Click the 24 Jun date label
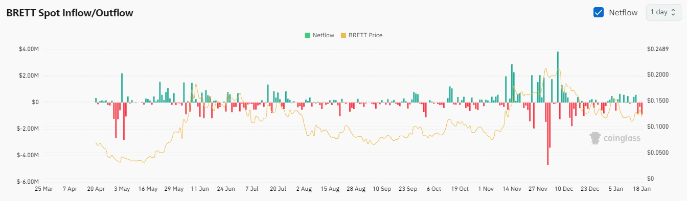The image size is (687, 201). pos(226,189)
